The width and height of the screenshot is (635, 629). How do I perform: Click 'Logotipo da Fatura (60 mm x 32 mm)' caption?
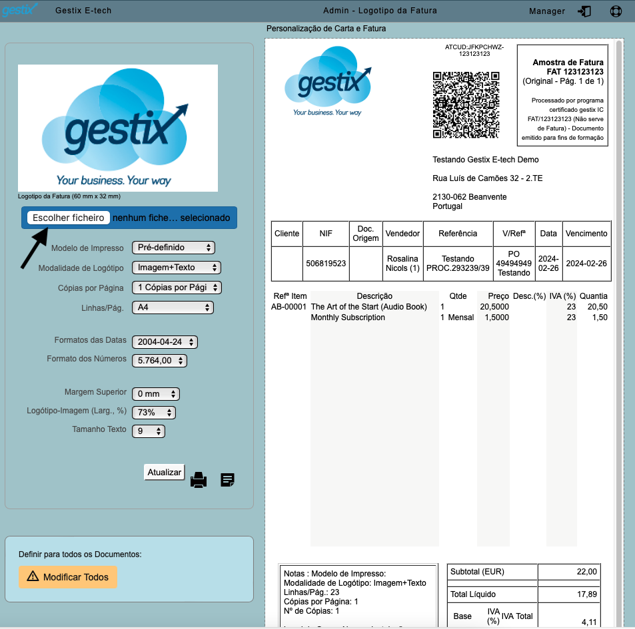tap(69, 196)
